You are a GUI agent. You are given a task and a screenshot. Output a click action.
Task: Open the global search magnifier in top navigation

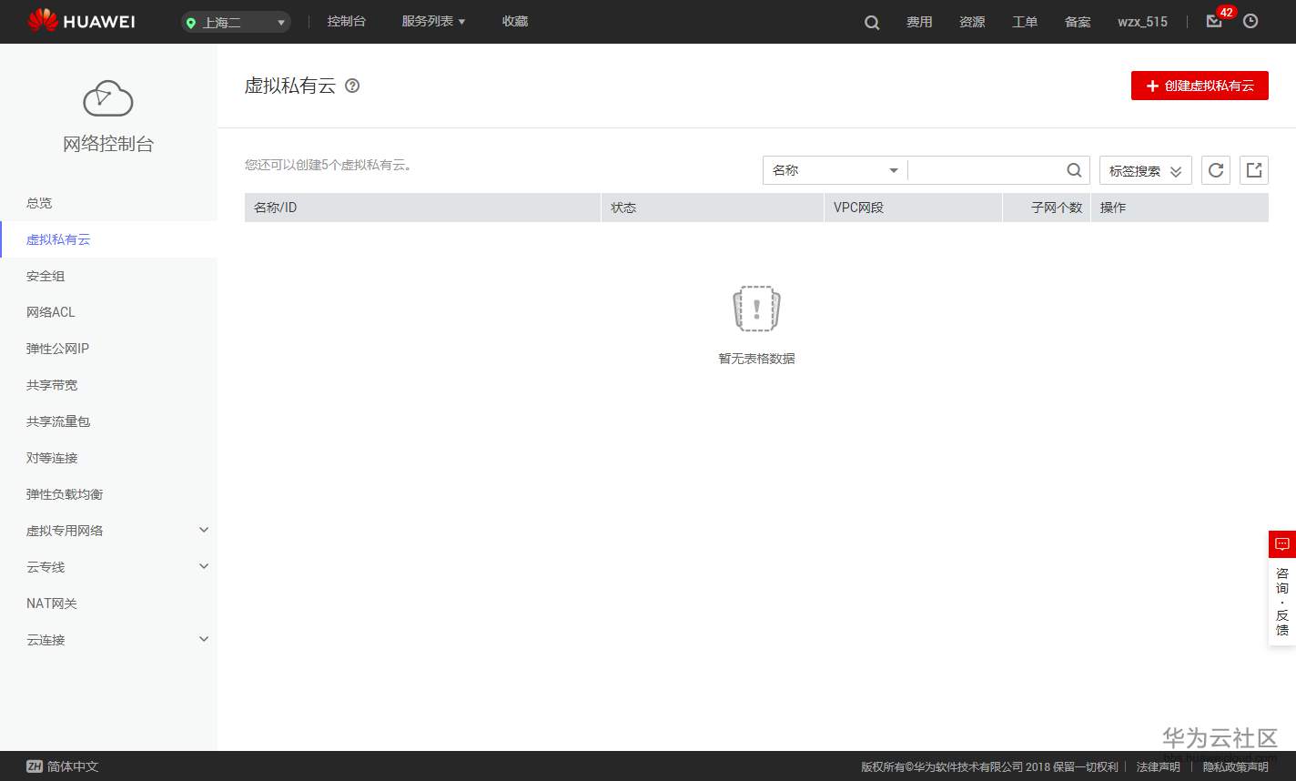click(x=871, y=21)
